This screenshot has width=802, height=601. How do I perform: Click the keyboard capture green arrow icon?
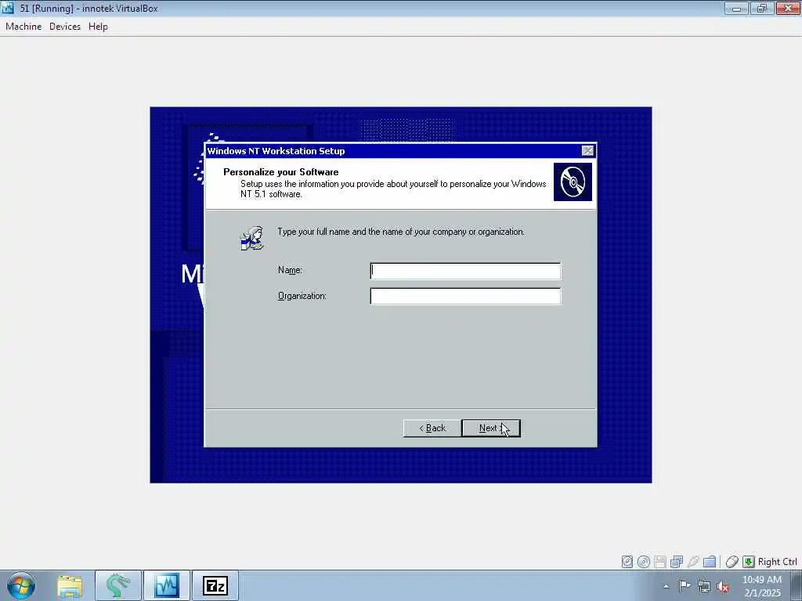[x=748, y=562]
